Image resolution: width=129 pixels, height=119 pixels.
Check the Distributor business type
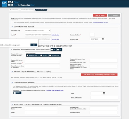(50, 55)
